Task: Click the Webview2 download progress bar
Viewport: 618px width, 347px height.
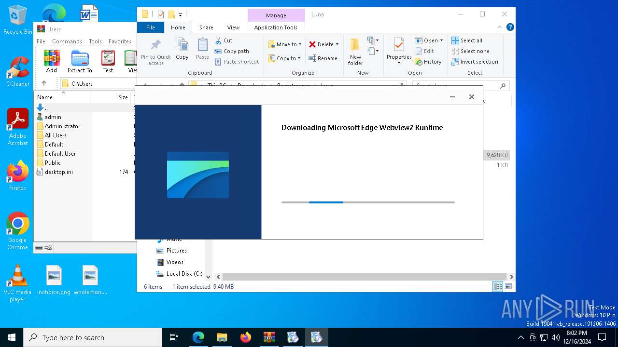Action: (x=368, y=202)
